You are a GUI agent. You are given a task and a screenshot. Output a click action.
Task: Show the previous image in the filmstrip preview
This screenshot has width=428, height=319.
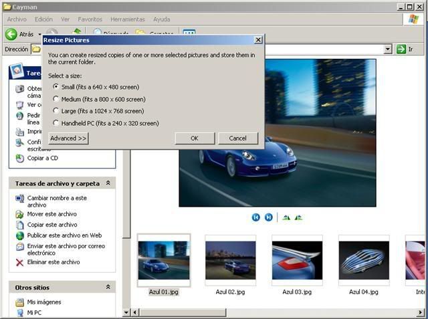pos(255,217)
